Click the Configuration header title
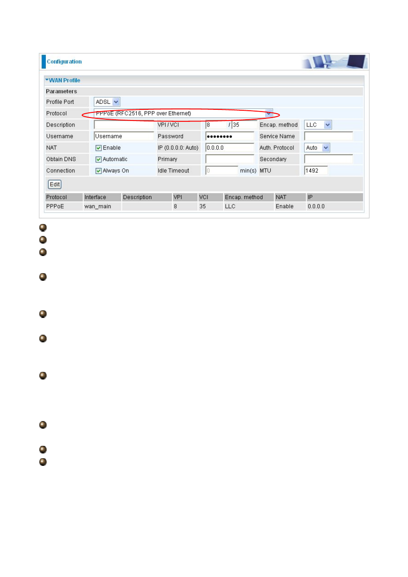The width and height of the screenshot is (408, 577). [x=64, y=62]
